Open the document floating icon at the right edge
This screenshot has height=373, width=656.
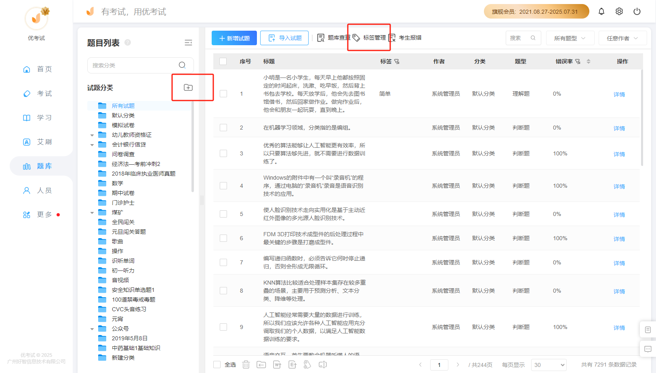(x=648, y=330)
